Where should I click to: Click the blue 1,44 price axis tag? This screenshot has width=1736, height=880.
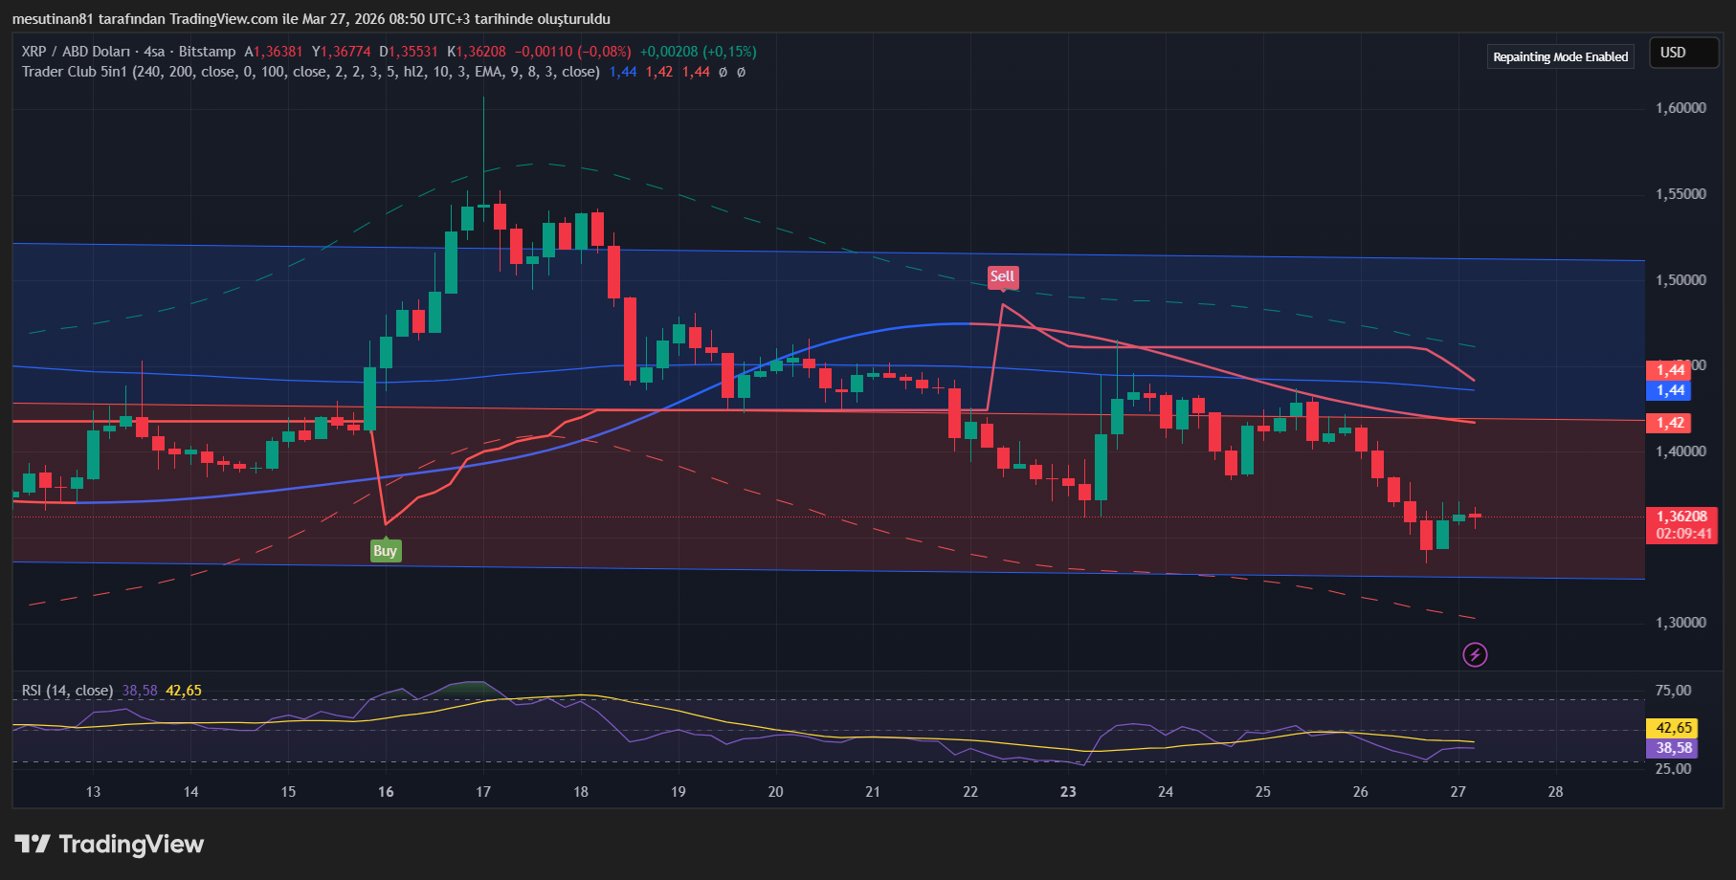tap(1670, 390)
